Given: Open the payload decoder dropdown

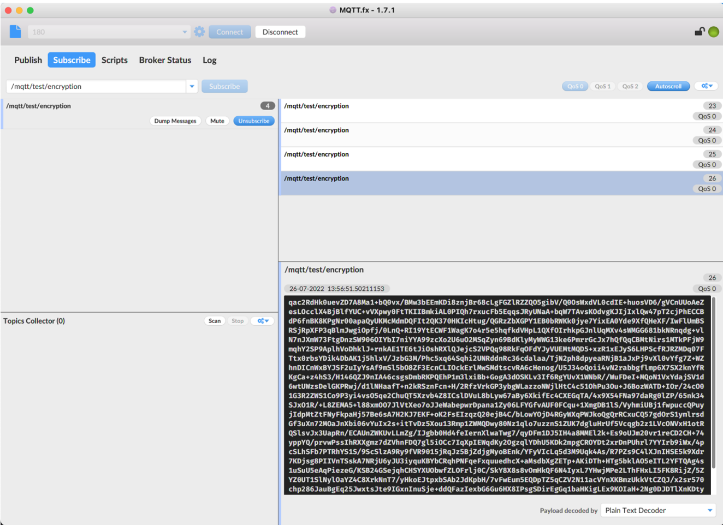Looking at the screenshot, I should [x=658, y=510].
